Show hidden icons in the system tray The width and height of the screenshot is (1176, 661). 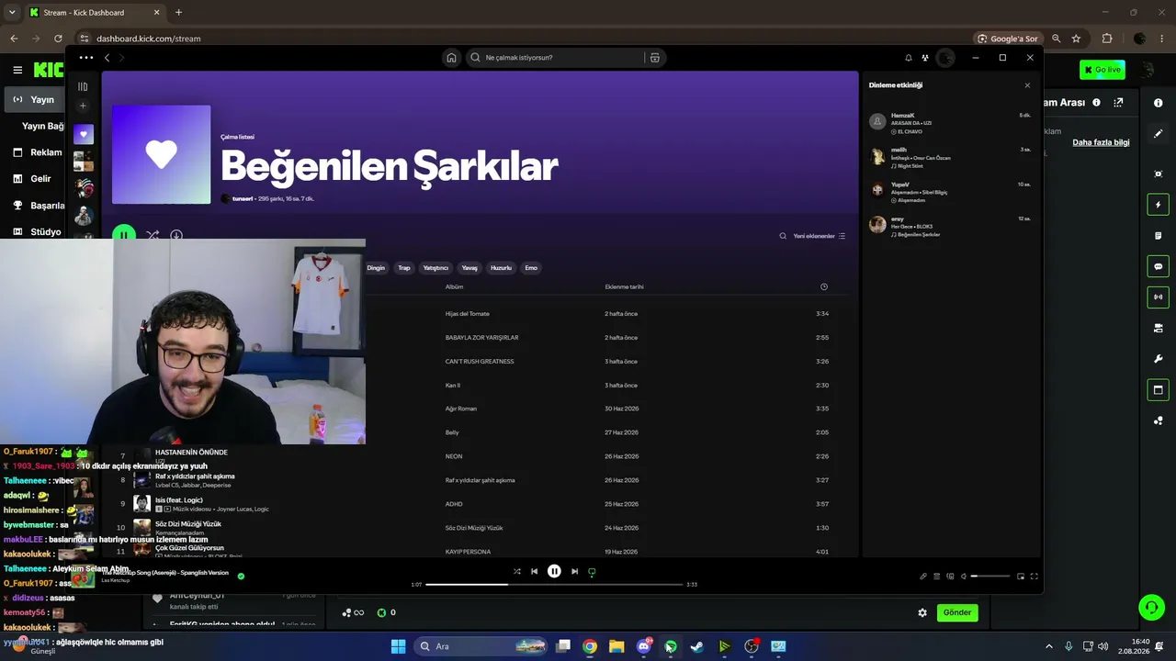click(1049, 646)
